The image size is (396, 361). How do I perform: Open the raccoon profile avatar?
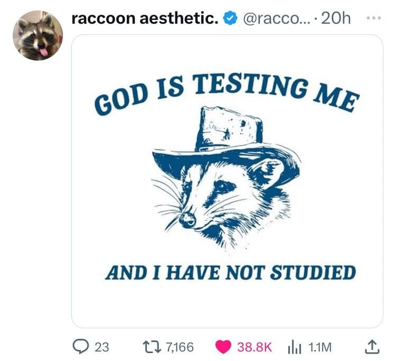pos(37,35)
